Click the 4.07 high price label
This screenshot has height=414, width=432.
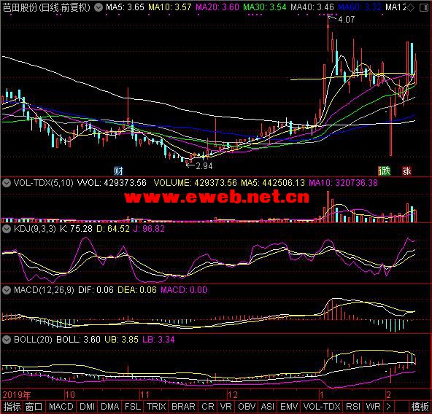347,20
